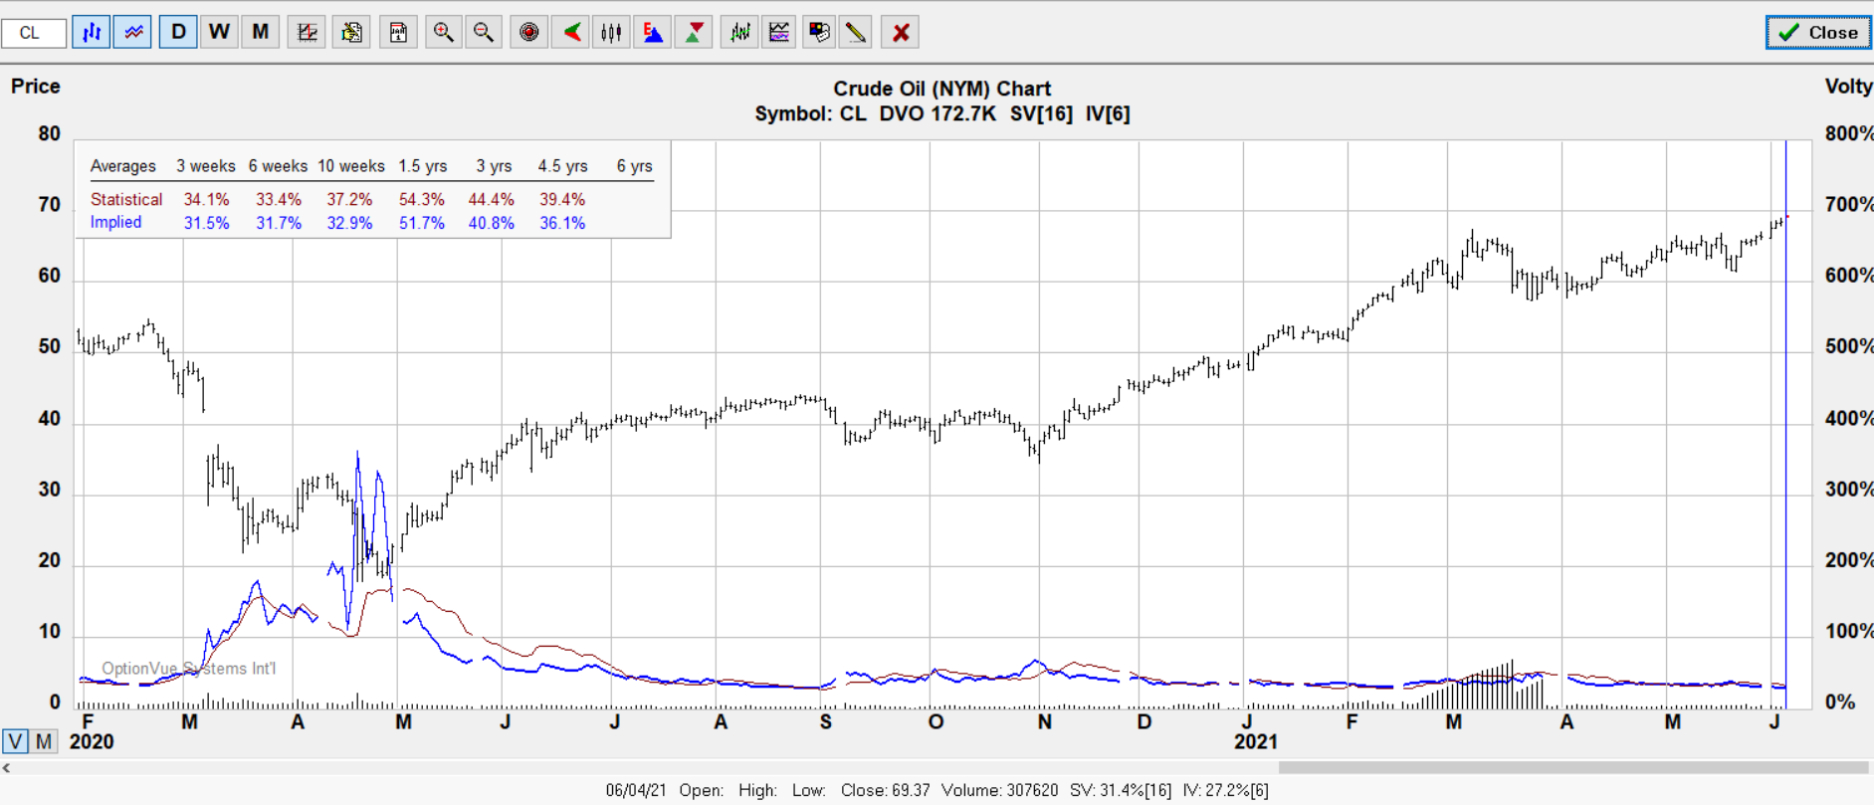Zoom in with the plus magnifier
Viewport: 1874px width, 805px height.
click(x=443, y=33)
